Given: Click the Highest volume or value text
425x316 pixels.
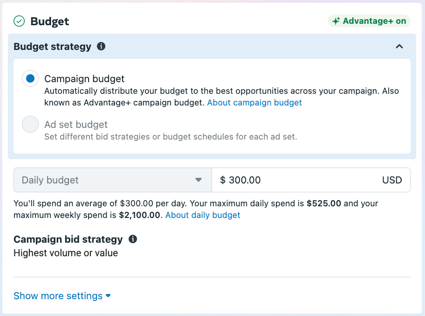Looking at the screenshot, I should (66, 253).
